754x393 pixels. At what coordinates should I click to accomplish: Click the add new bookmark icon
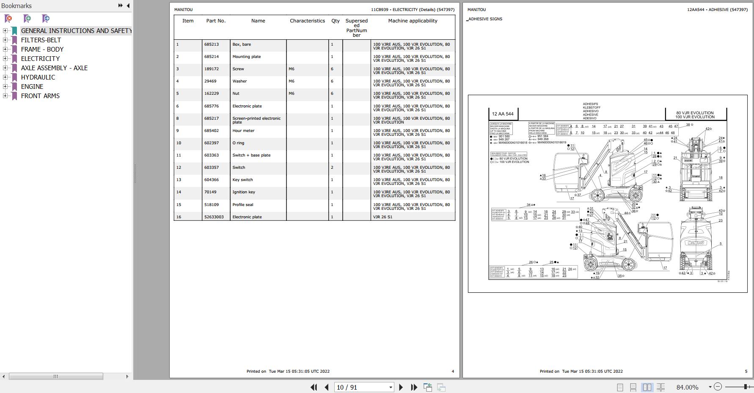click(x=27, y=19)
